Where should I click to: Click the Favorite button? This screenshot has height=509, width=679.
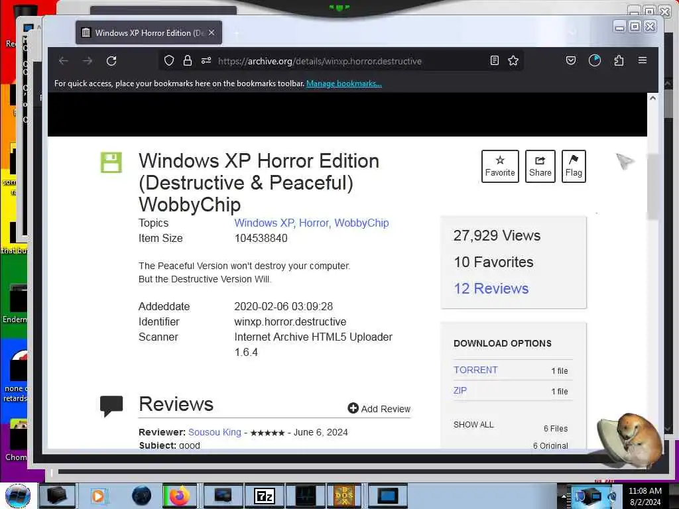[x=500, y=166]
